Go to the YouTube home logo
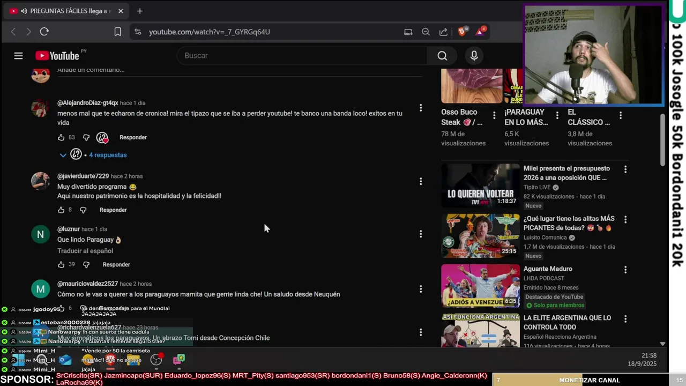The height and width of the screenshot is (386, 686). coord(57,56)
